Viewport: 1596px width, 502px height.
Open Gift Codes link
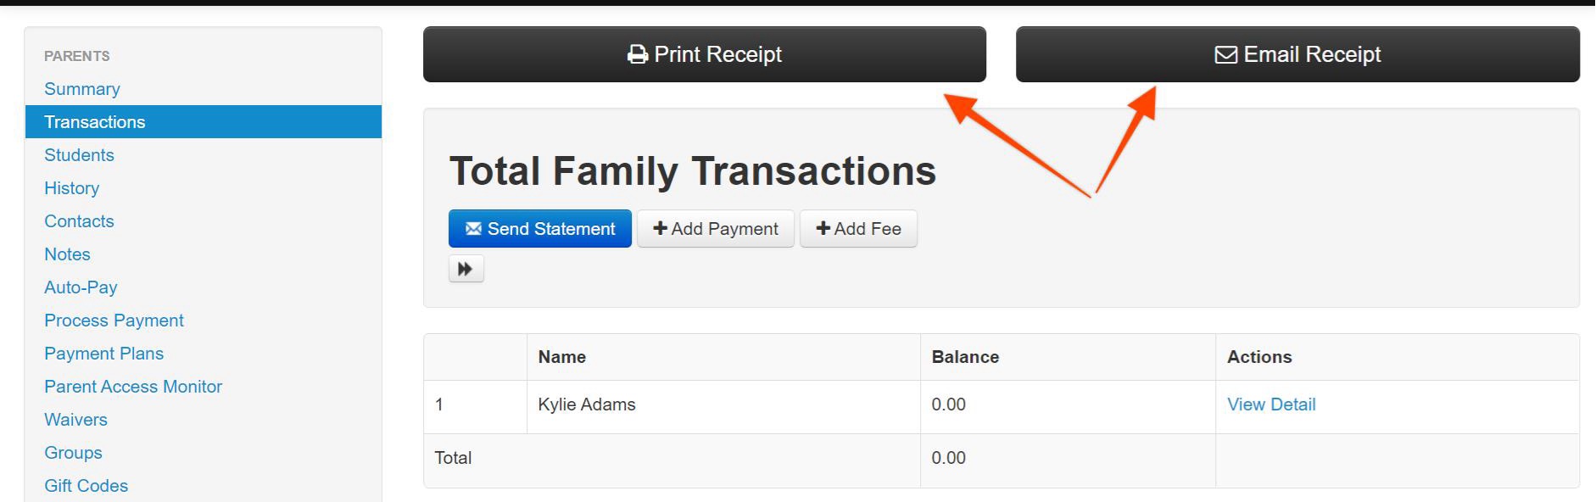pyautogui.click(x=86, y=486)
